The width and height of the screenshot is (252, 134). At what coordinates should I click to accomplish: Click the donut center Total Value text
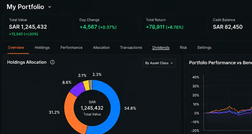coord(92,114)
